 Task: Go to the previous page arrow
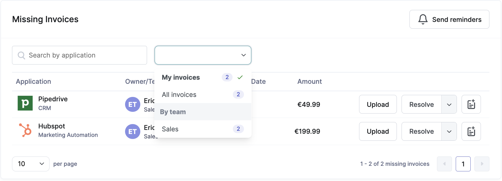444,164
